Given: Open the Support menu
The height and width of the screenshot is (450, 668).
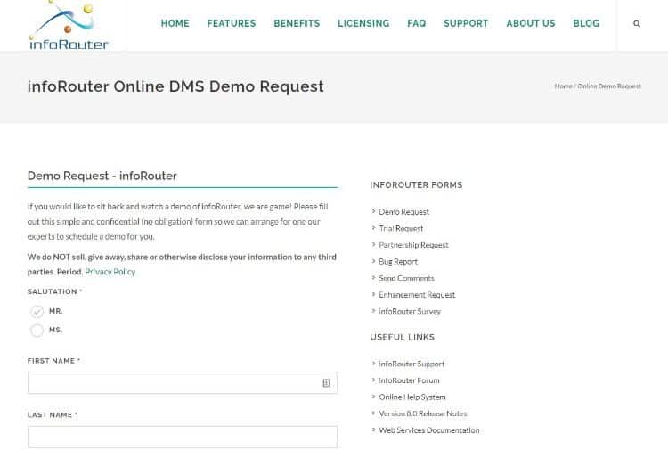Looking at the screenshot, I should tap(466, 24).
